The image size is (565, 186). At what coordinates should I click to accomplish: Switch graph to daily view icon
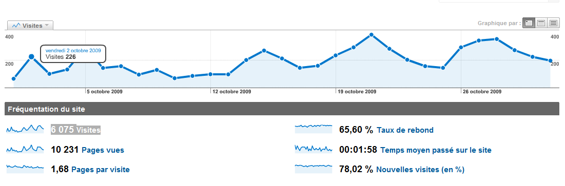coord(529,23)
